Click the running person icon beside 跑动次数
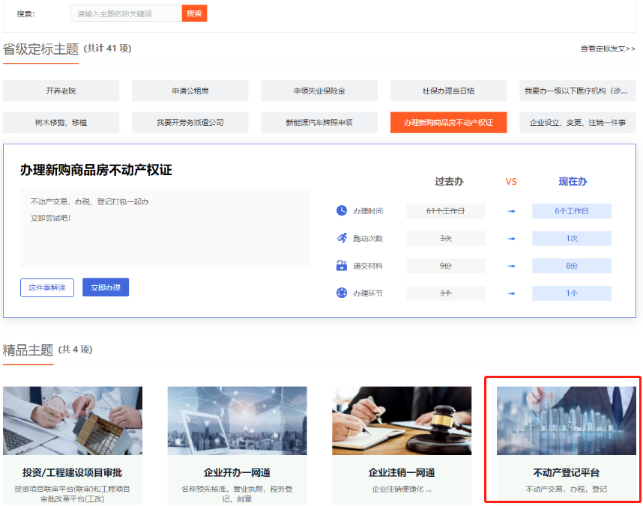 tap(342, 238)
